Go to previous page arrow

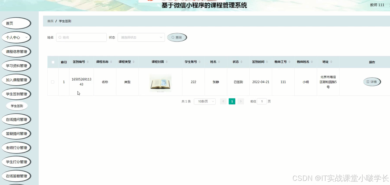[223, 101]
